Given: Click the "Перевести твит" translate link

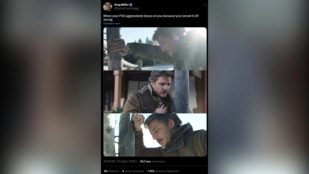Looking at the screenshot, I should tap(111, 23).
